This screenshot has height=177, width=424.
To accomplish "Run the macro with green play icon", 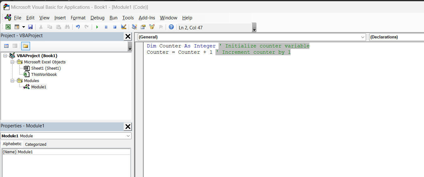I will click(x=97, y=27).
